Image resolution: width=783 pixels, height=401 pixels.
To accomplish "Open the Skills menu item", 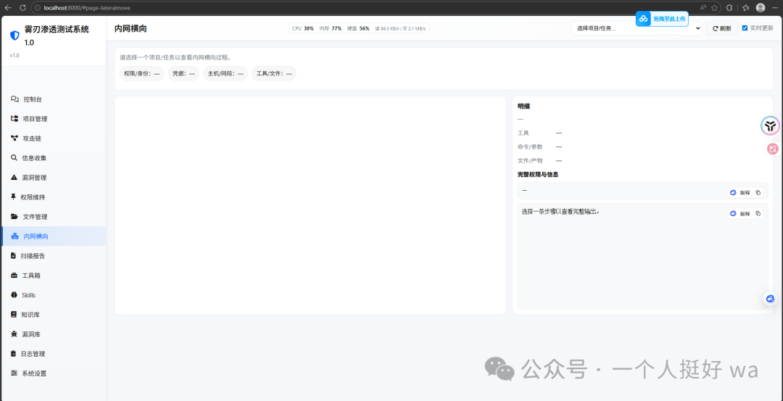I will pyautogui.click(x=53, y=295).
